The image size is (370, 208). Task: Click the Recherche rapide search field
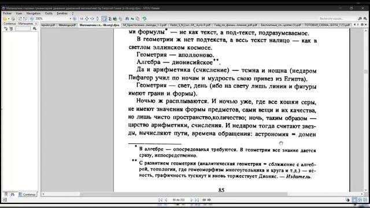(x=338, y=18)
